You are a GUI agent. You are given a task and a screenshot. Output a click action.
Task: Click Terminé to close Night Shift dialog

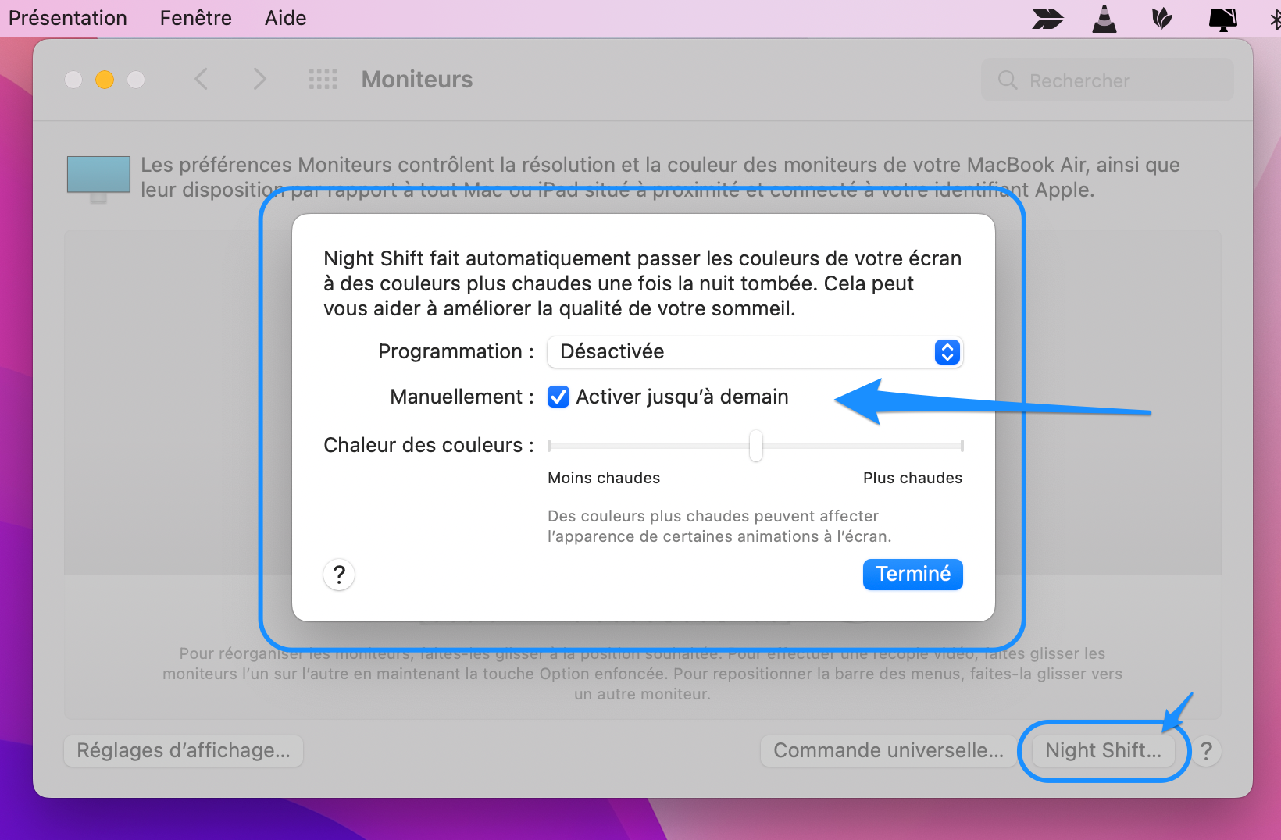[912, 575]
